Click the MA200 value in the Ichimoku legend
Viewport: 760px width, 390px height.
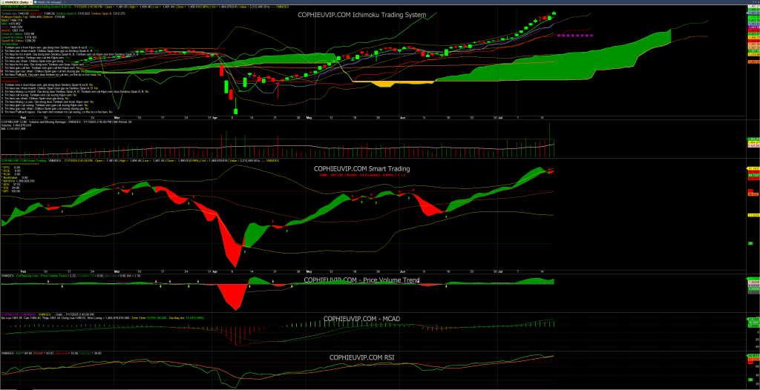18,30
